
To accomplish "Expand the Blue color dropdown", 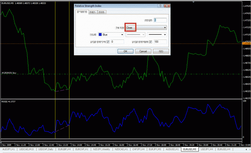I will pyautogui.click(x=122, y=35).
